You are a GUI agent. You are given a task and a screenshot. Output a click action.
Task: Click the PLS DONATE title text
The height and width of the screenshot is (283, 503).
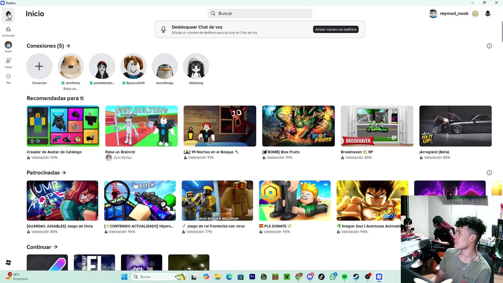275,226
